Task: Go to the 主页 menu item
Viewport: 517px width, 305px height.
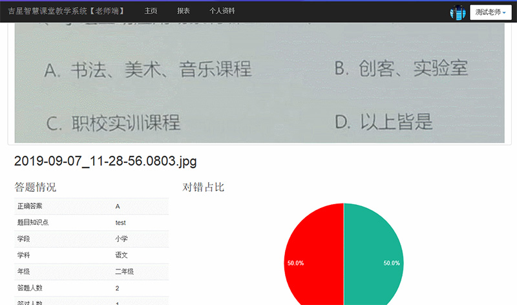Action: 151,11
